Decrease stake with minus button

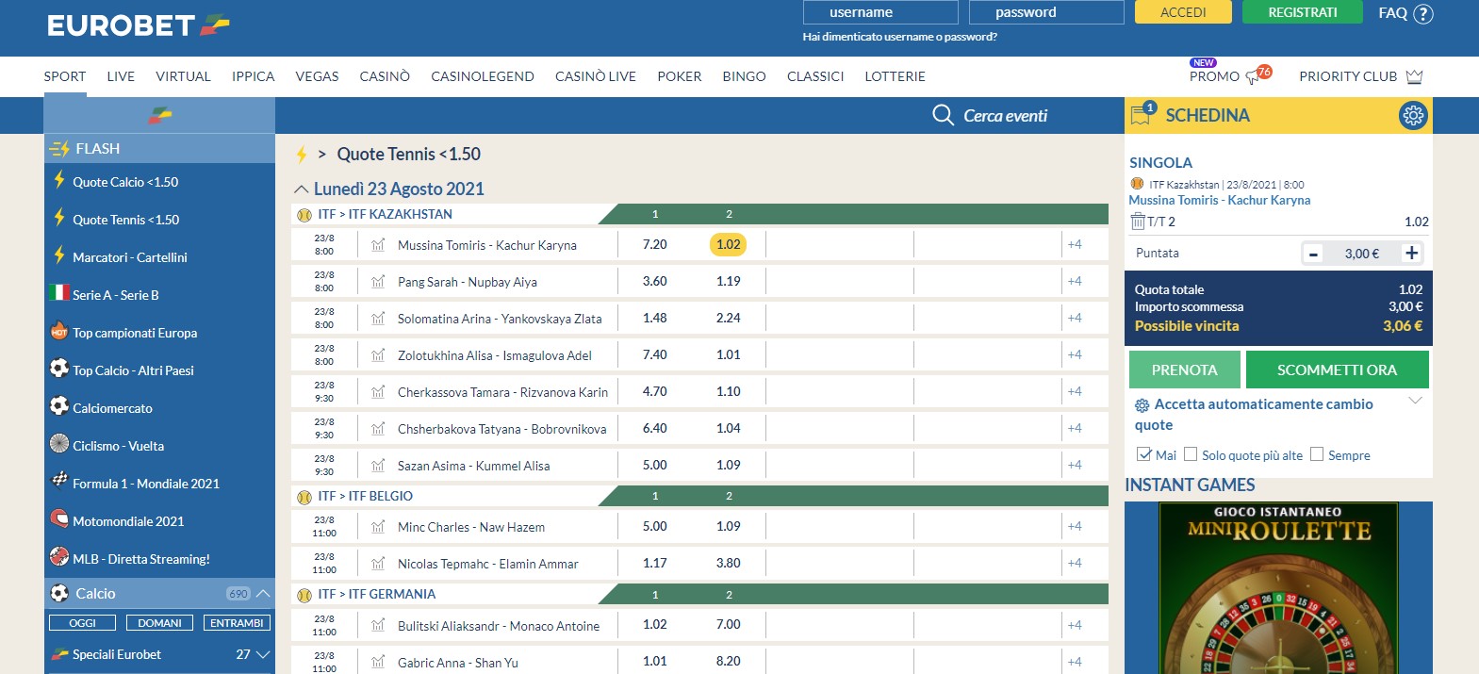pos(1313,253)
